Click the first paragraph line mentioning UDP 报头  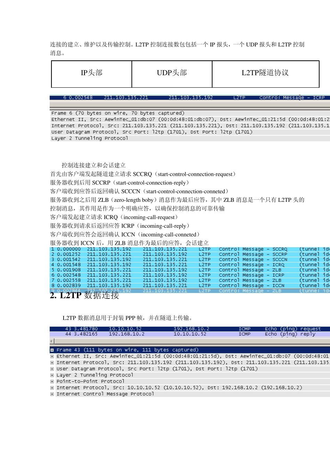tap(177, 44)
